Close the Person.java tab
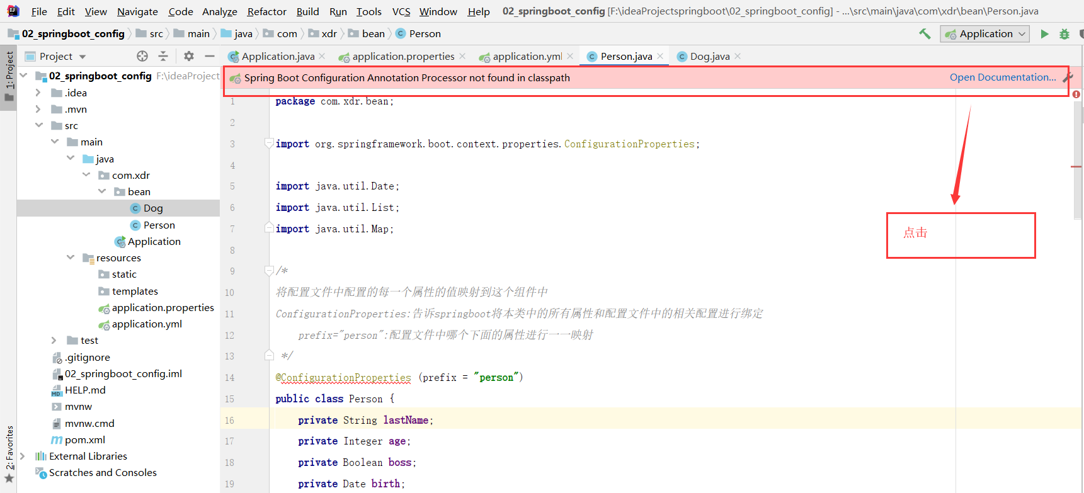 660,56
